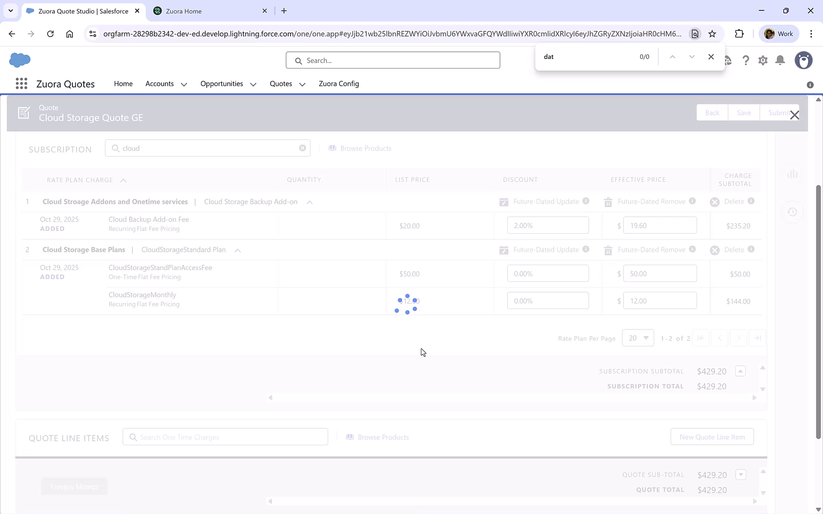
Task: Click Future-Dated Update calendar icon for Backup Add-on
Action: point(503,201)
